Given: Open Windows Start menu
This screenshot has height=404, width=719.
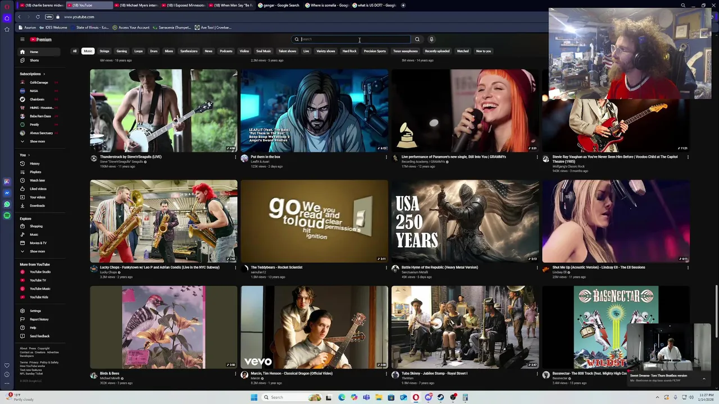Looking at the screenshot, I should [254, 397].
